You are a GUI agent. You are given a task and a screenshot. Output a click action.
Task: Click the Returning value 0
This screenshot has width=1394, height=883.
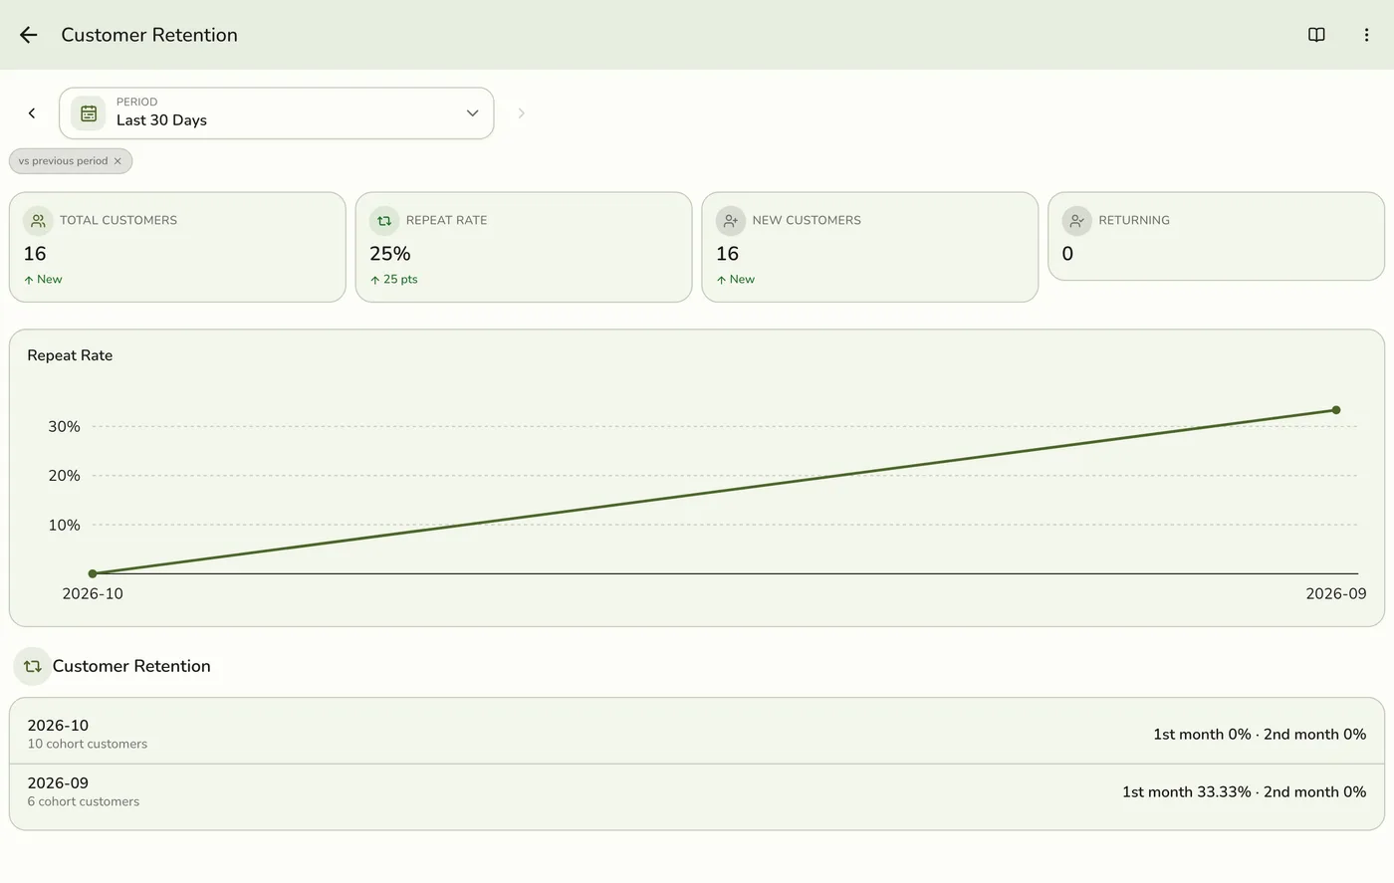pos(1067,254)
